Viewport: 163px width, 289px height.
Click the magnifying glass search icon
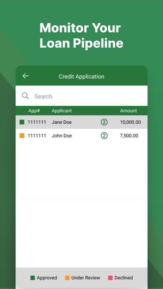[x=25, y=96]
